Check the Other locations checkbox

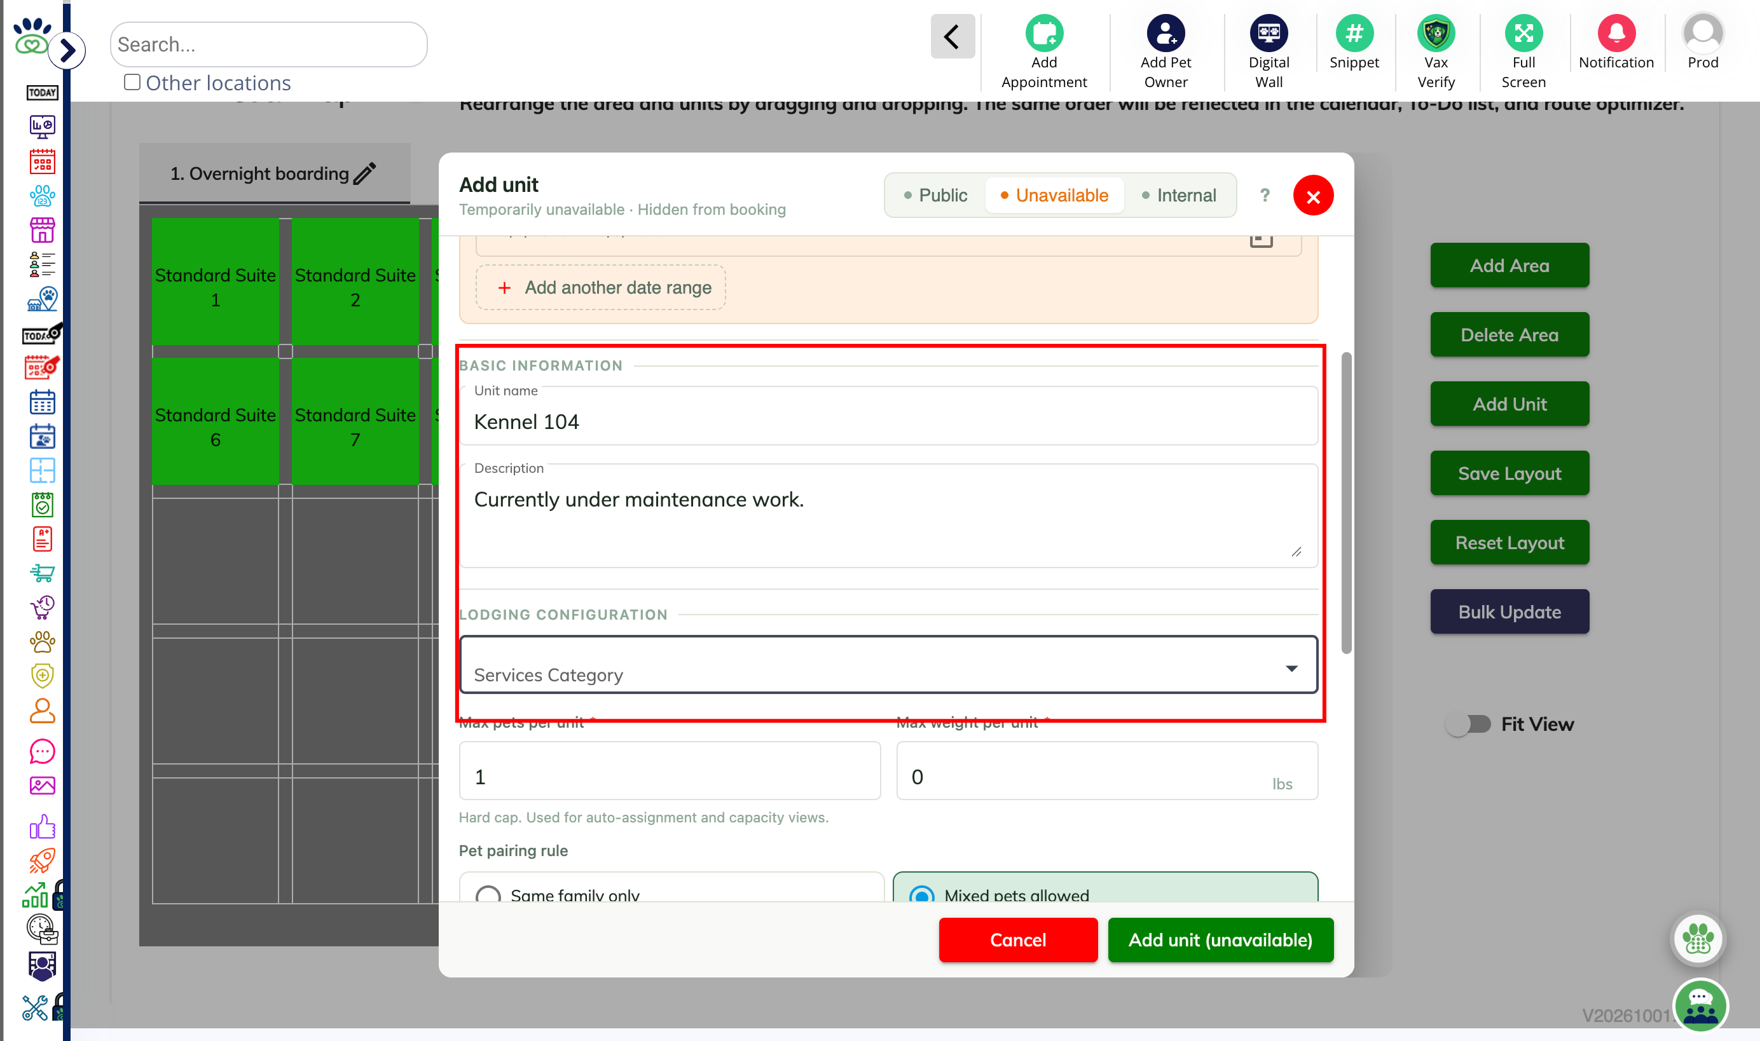(x=132, y=82)
